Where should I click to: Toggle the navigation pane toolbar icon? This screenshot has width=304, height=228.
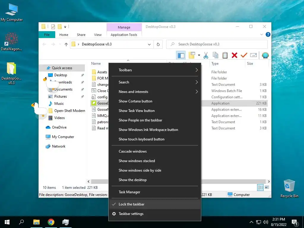181,56
